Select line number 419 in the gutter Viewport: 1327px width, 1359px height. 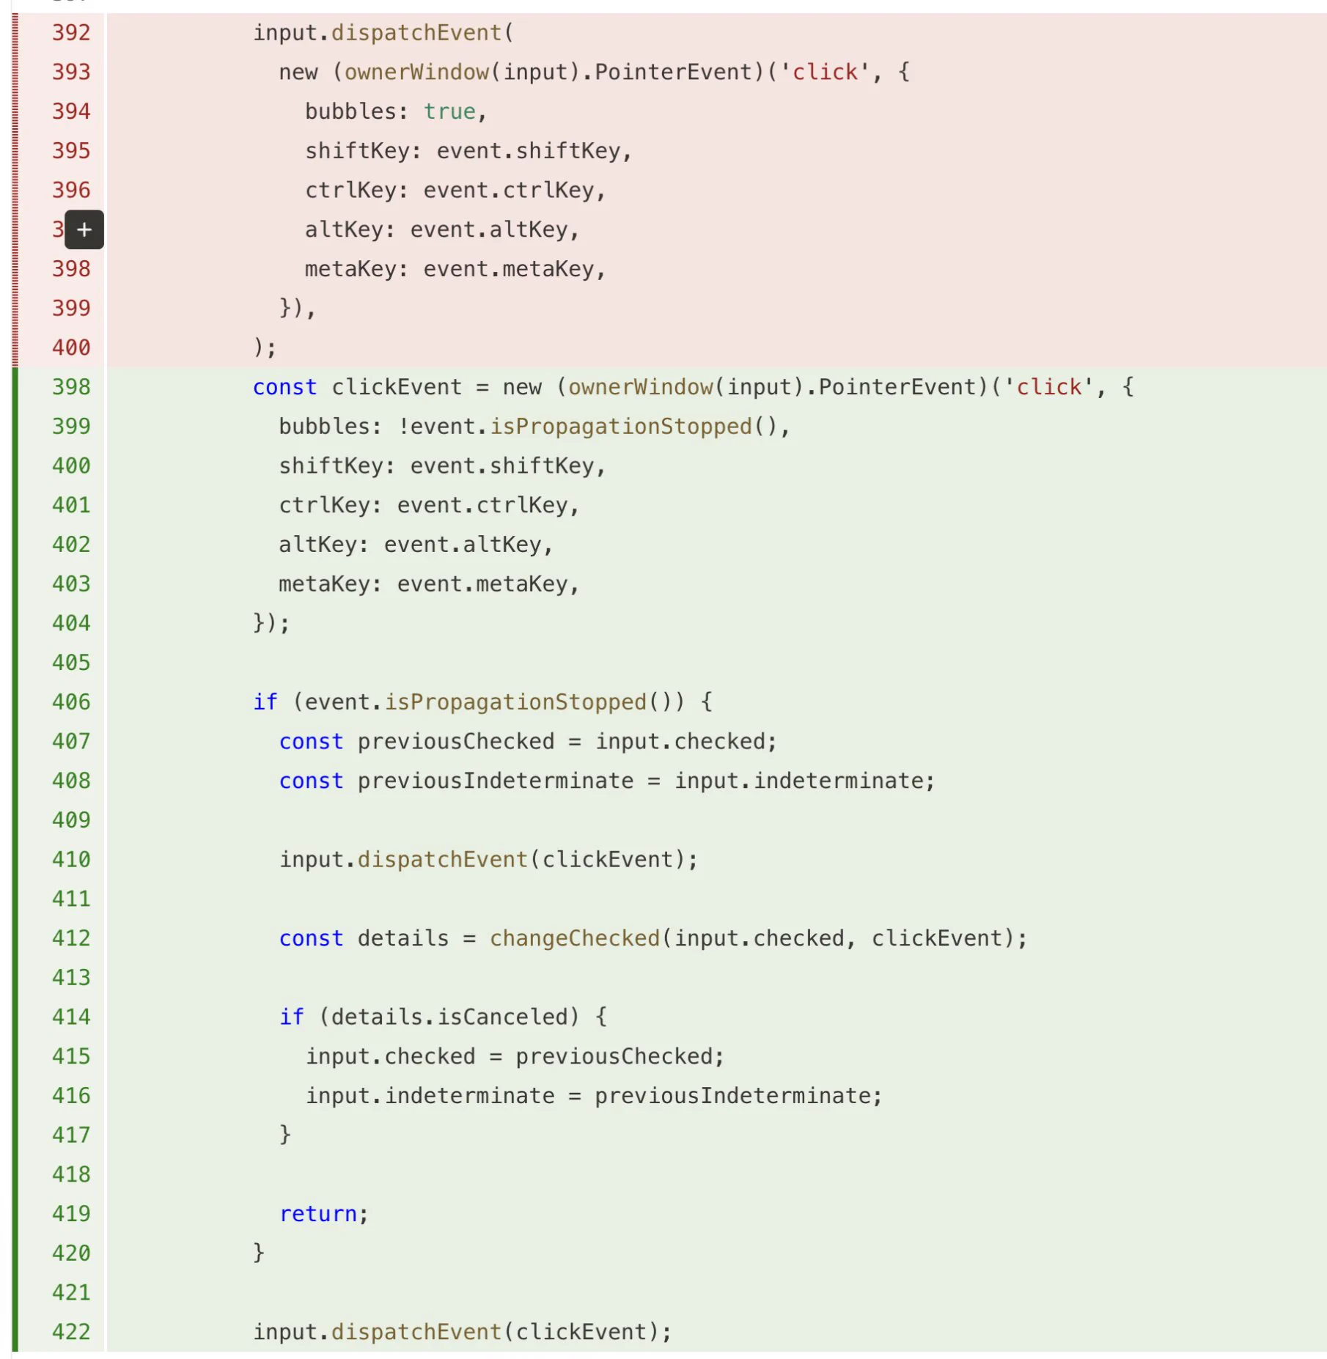[x=71, y=1214]
